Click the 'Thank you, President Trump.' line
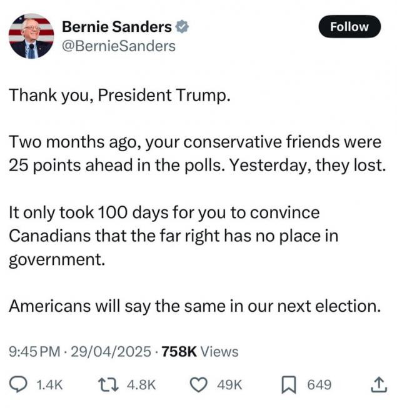This screenshot has height=408, width=397. click(x=120, y=95)
